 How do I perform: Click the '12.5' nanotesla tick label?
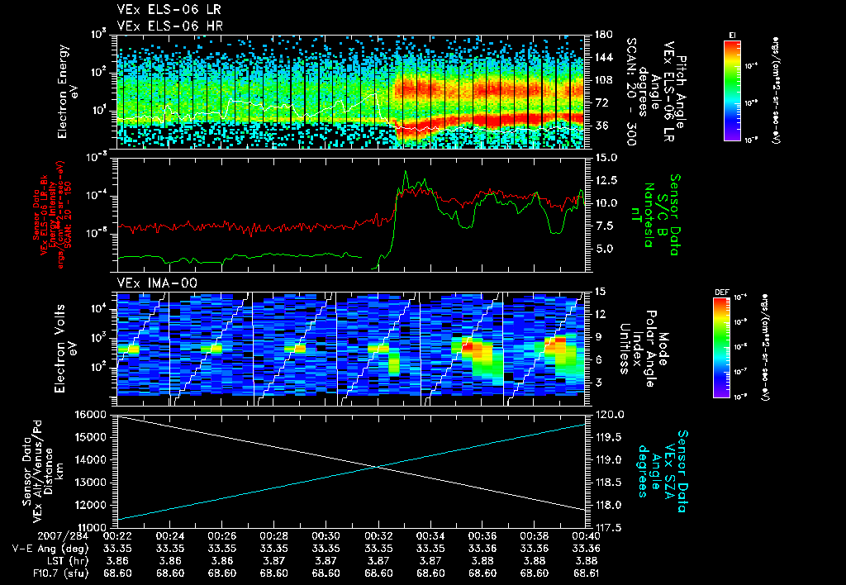pyautogui.click(x=606, y=181)
